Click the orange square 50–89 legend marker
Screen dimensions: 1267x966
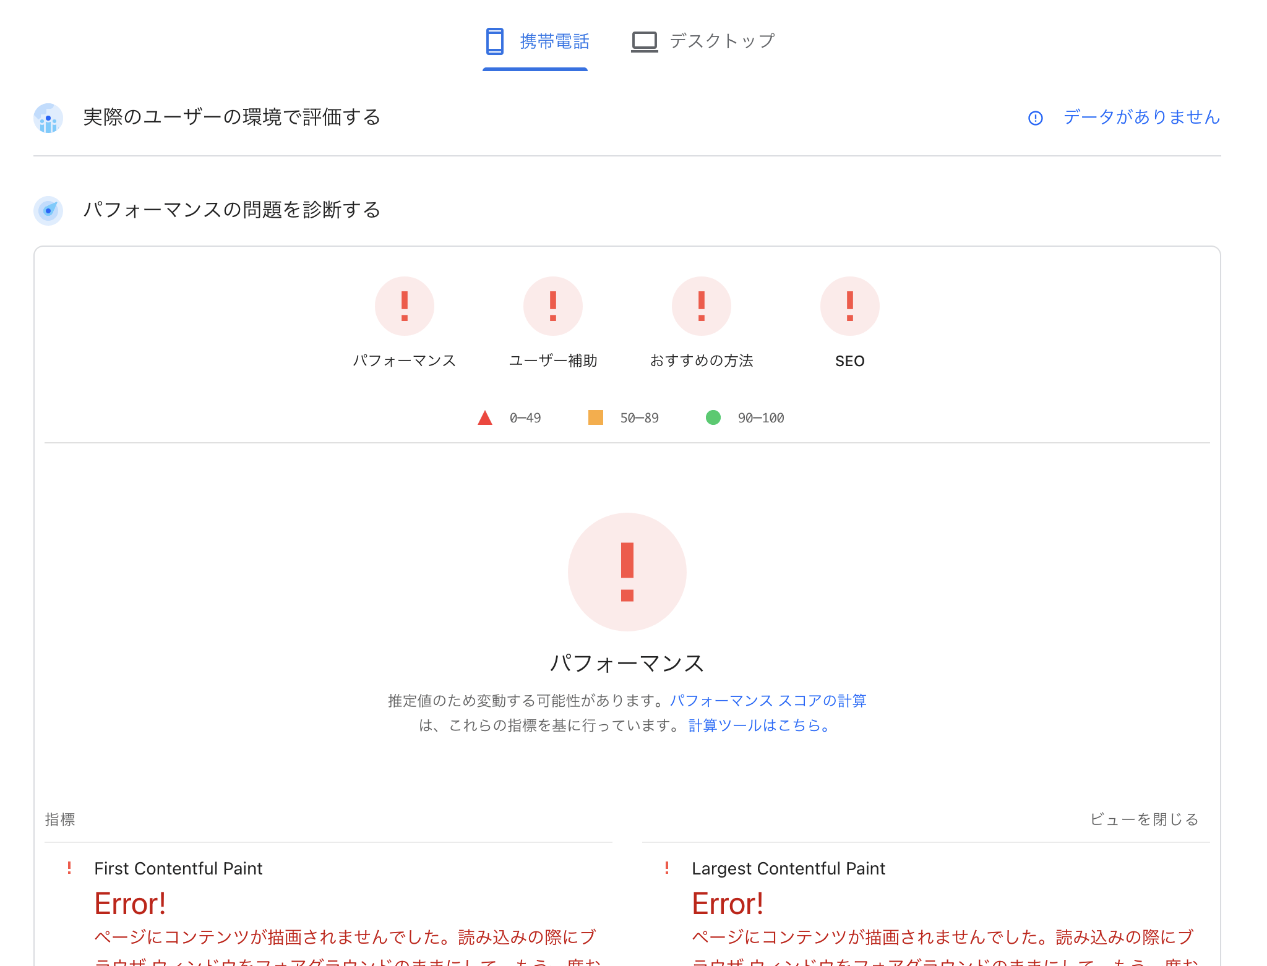coord(596,417)
